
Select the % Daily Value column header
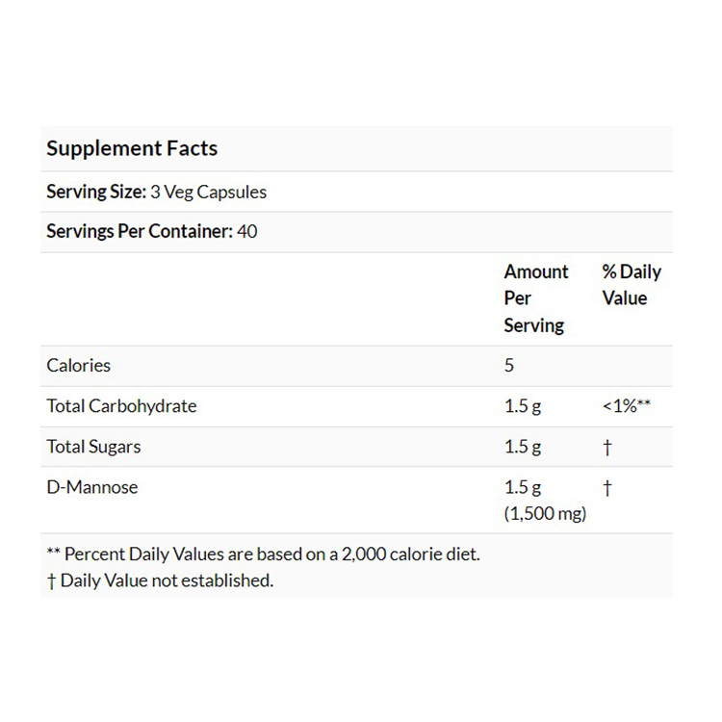pos(632,285)
